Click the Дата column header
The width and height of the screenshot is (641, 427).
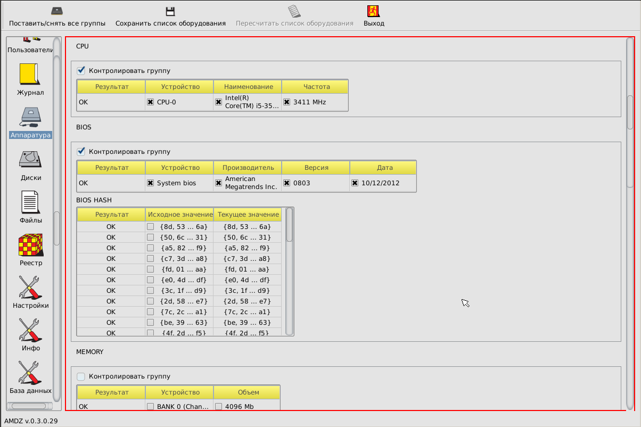pos(383,167)
